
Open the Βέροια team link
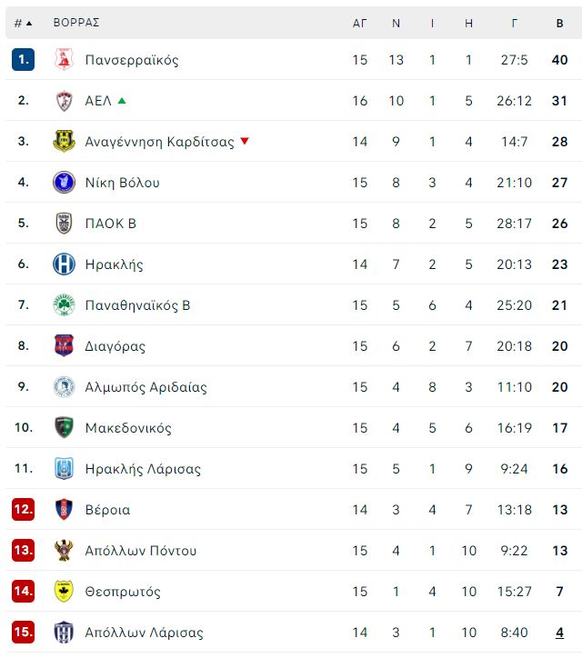pos(107,510)
